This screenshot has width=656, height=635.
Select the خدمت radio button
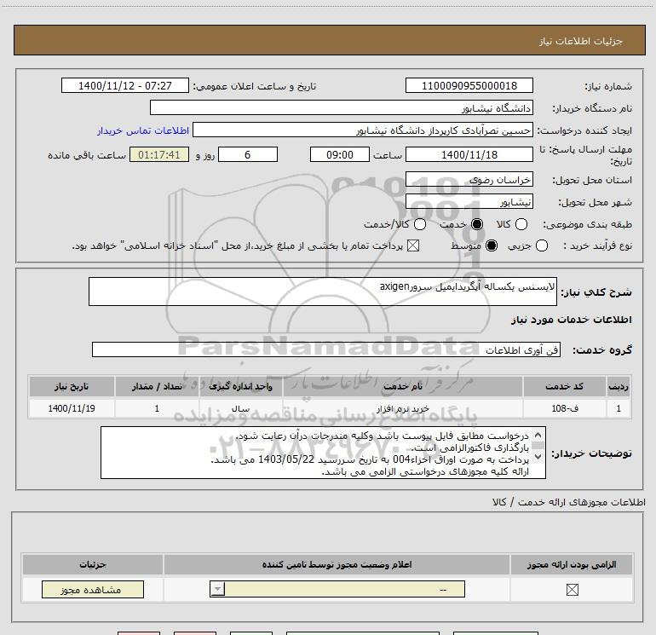477,224
